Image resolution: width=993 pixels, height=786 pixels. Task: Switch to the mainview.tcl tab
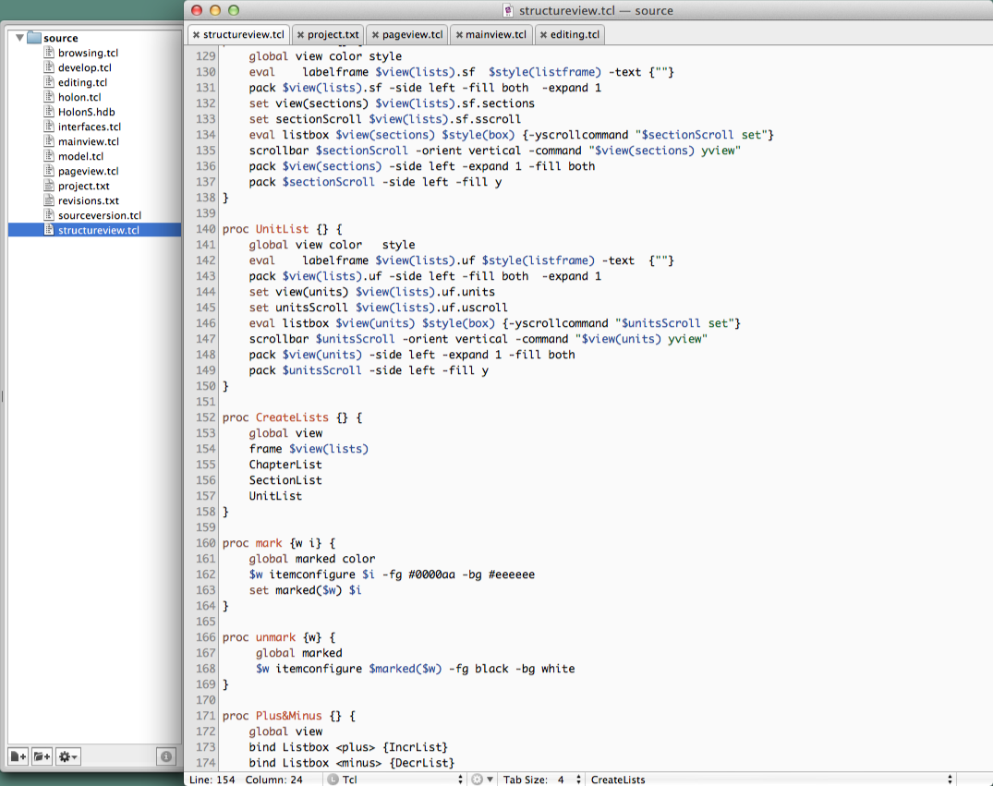click(x=495, y=35)
